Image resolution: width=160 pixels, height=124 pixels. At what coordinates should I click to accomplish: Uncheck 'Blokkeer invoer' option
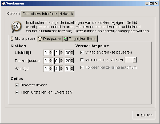tap(18, 85)
